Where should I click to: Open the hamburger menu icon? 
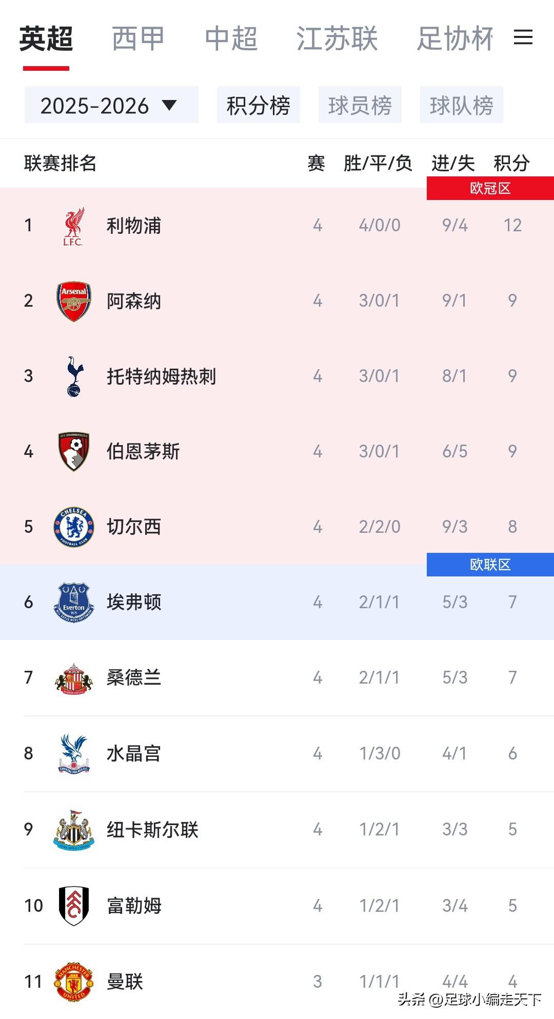point(523,37)
